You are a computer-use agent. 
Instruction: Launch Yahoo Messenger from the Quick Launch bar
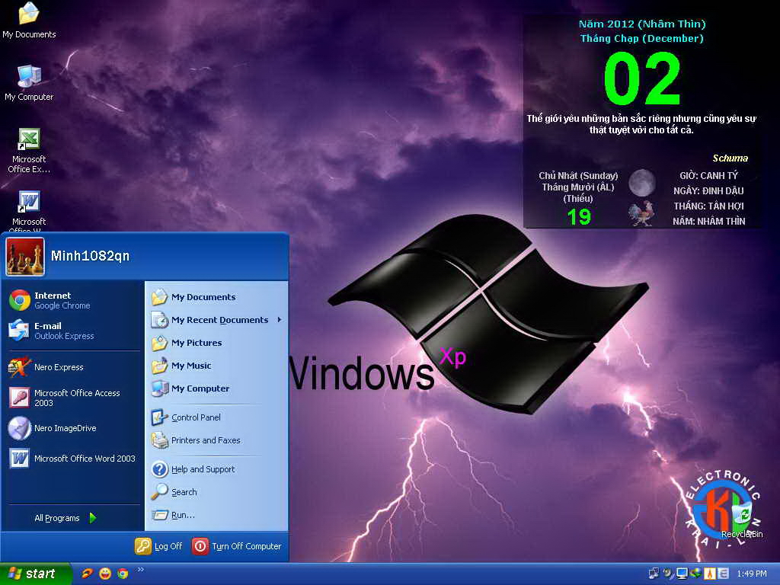click(105, 573)
